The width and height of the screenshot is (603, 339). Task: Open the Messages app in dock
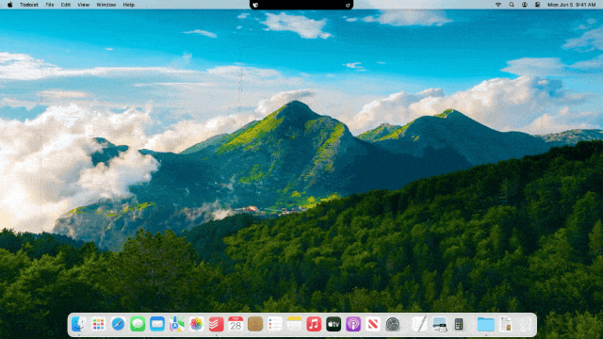pos(138,324)
